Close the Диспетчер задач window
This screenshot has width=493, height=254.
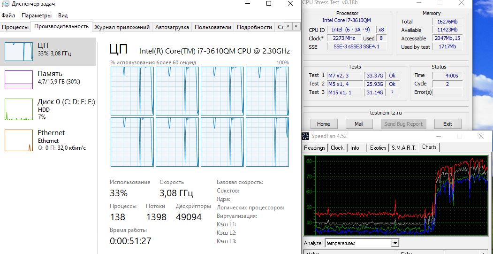click(x=290, y=3)
